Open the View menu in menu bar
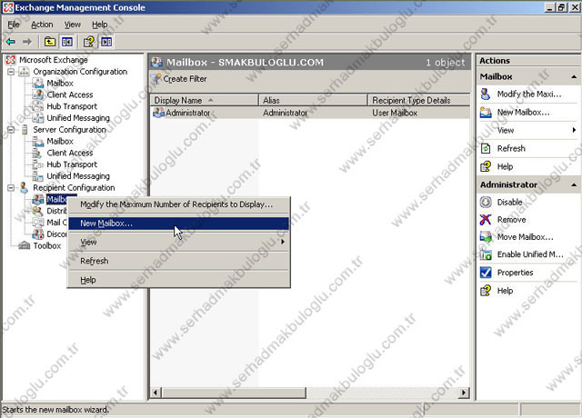582x418 pixels. (73, 25)
